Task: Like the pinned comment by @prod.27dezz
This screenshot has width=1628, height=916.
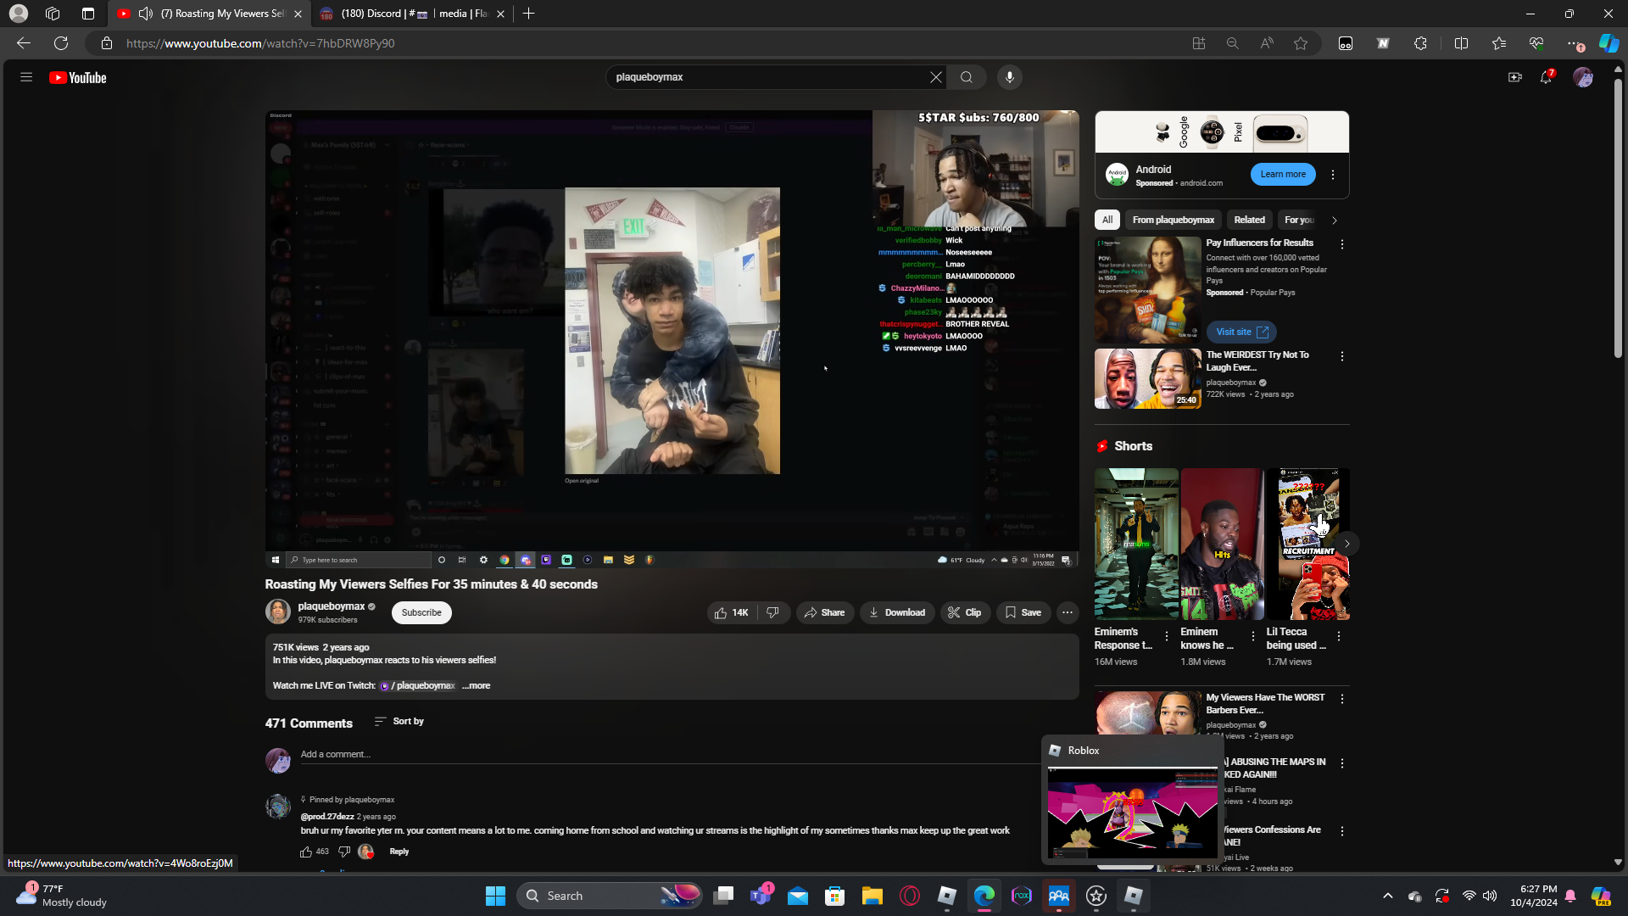Action: (x=305, y=852)
